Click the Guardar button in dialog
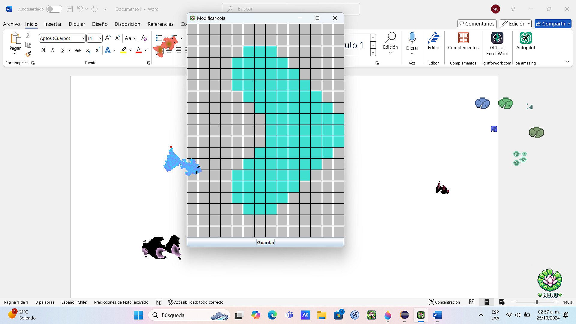The width and height of the screenshot is (576, 324). (265, 242)
